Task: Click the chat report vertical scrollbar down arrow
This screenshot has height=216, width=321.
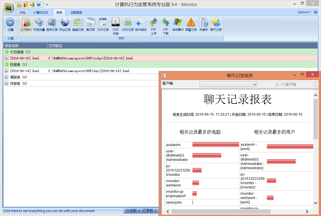Action: [316, 203]
